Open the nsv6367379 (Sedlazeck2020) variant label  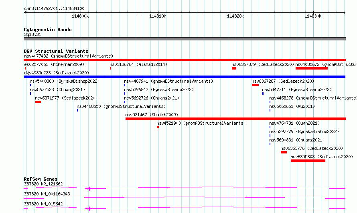coord(263,64)
